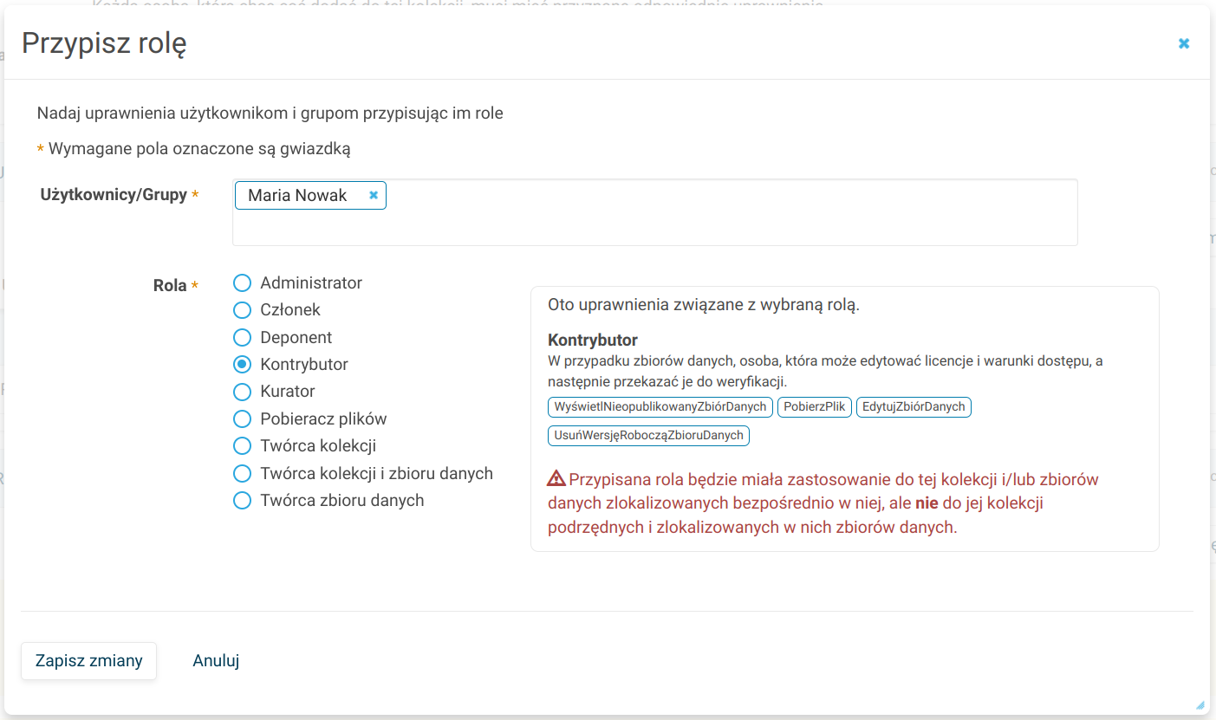Pick the Kurator role
Viewport: 1216px width, 720px height.
(x=243, y=392)
